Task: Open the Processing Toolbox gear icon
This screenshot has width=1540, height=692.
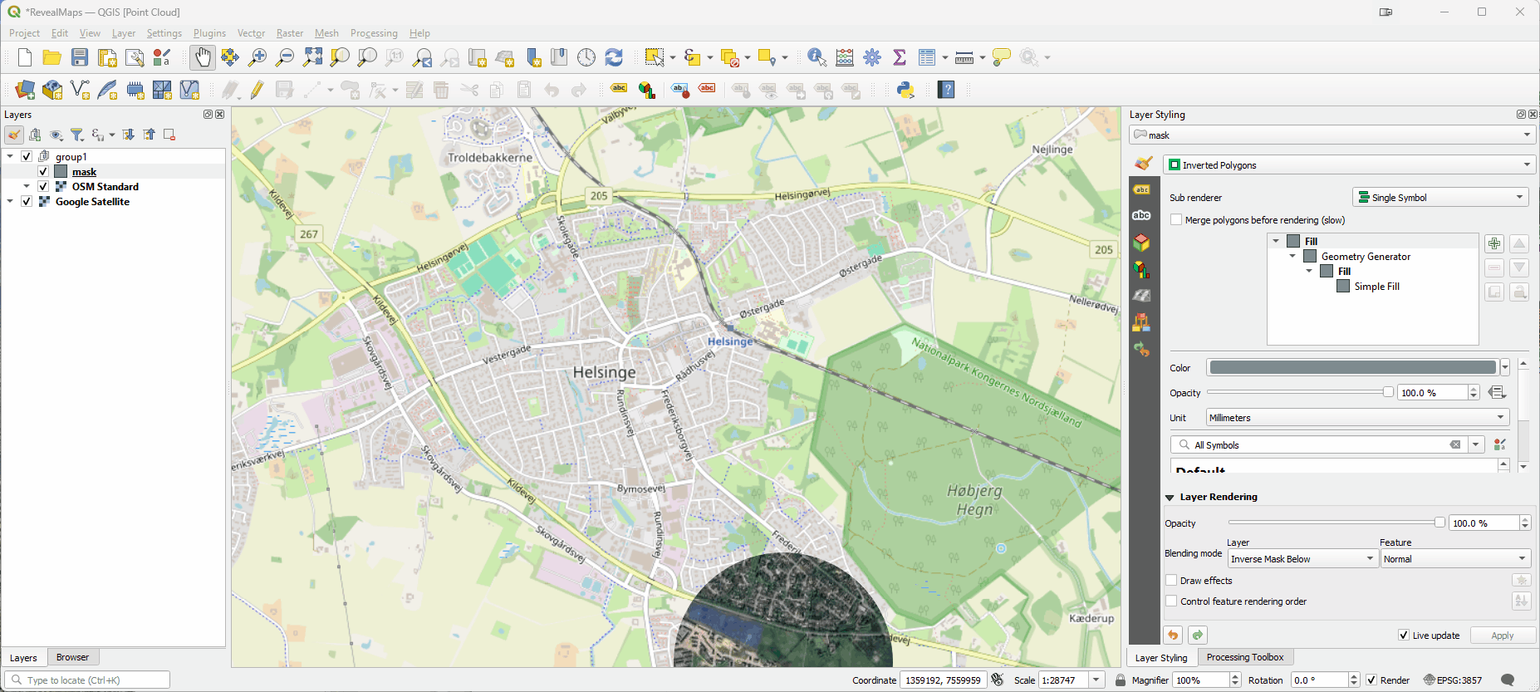Action: [x=872, y=57]
